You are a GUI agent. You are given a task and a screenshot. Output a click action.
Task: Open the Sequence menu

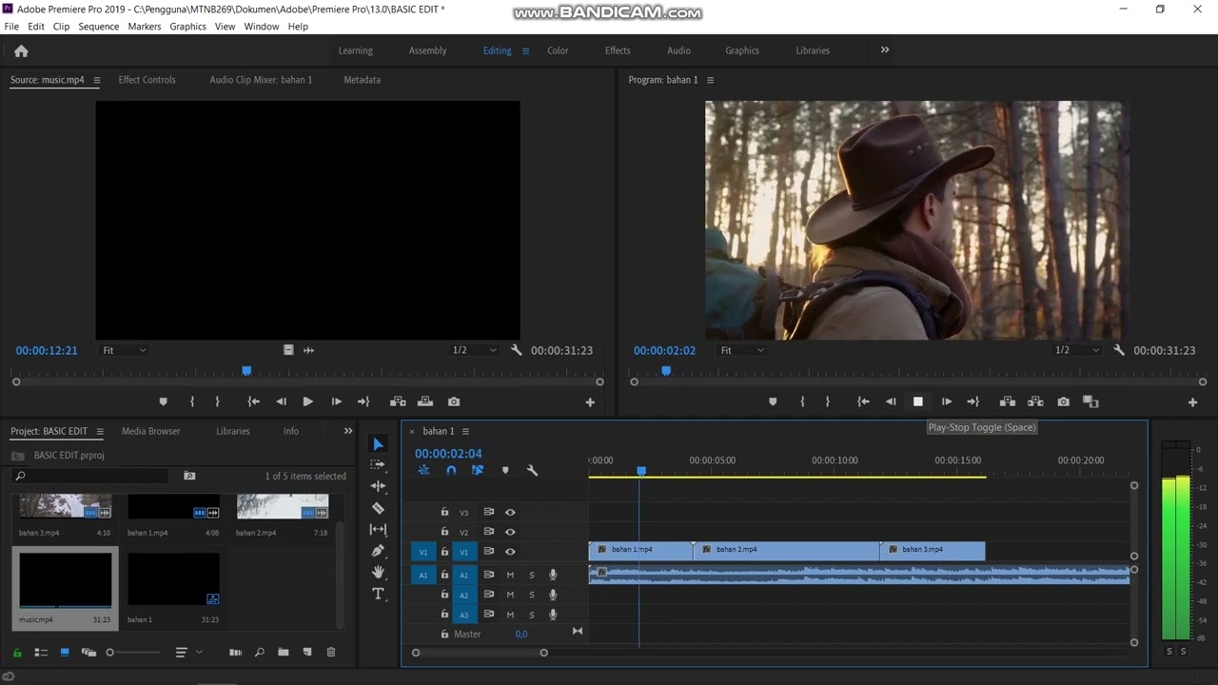tap(98, 27)
